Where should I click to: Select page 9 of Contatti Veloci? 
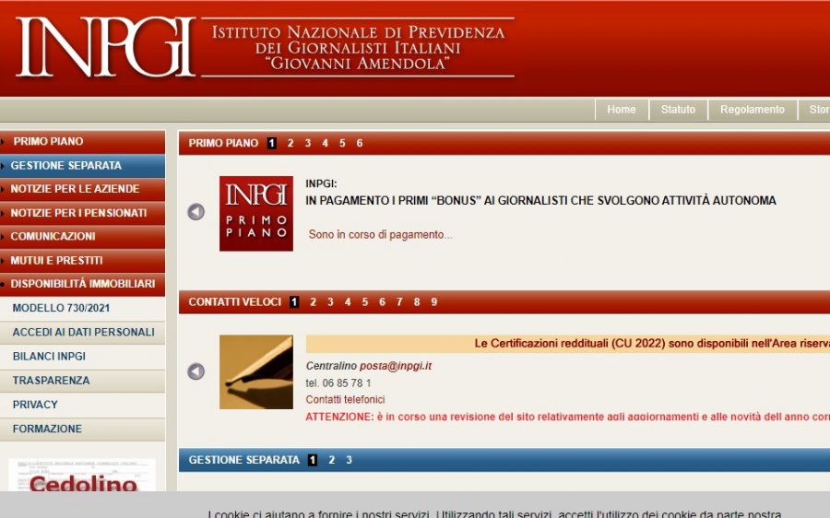coord(434,302)
